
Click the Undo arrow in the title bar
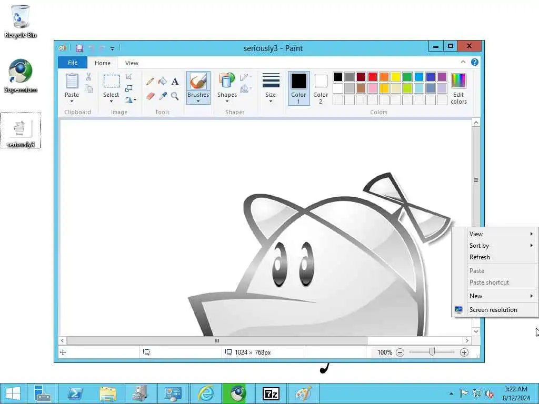point(92,48)
